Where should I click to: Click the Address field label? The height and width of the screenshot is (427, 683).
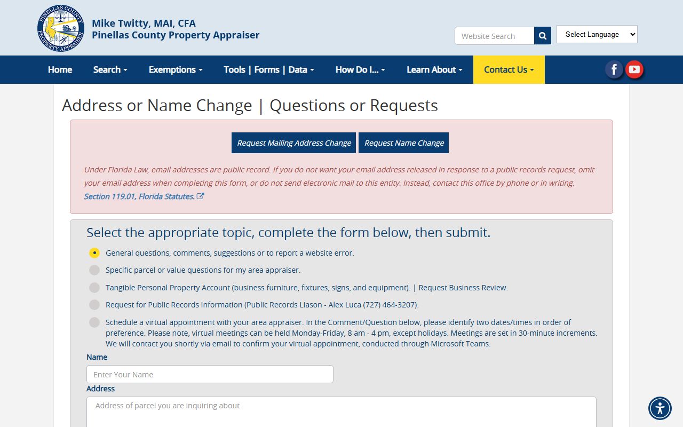(100, 389)
